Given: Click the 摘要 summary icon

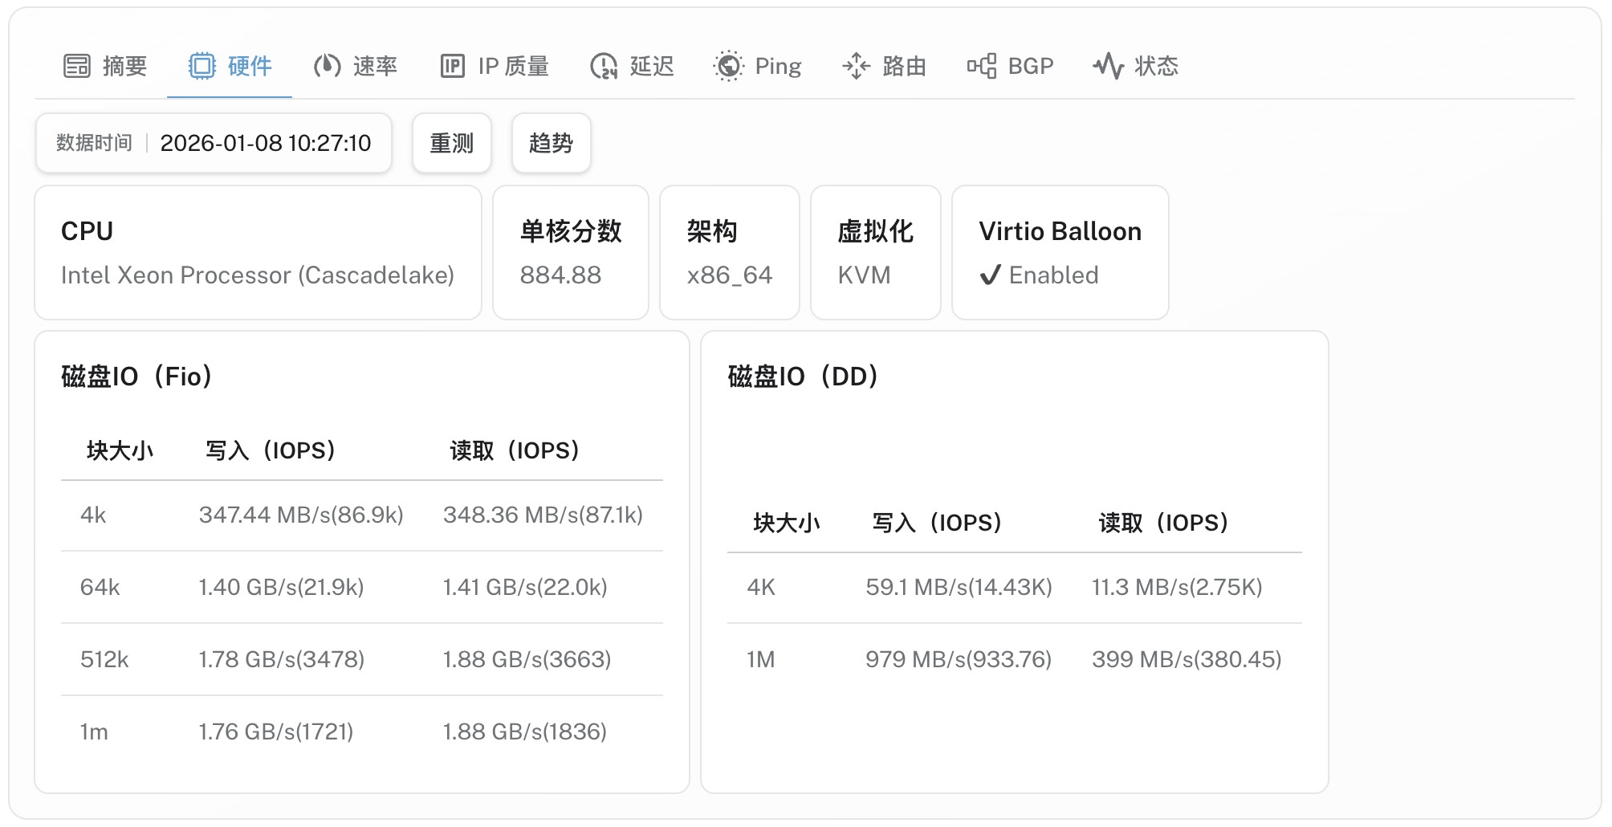Looking at the screenshot, I should [76, 67].
